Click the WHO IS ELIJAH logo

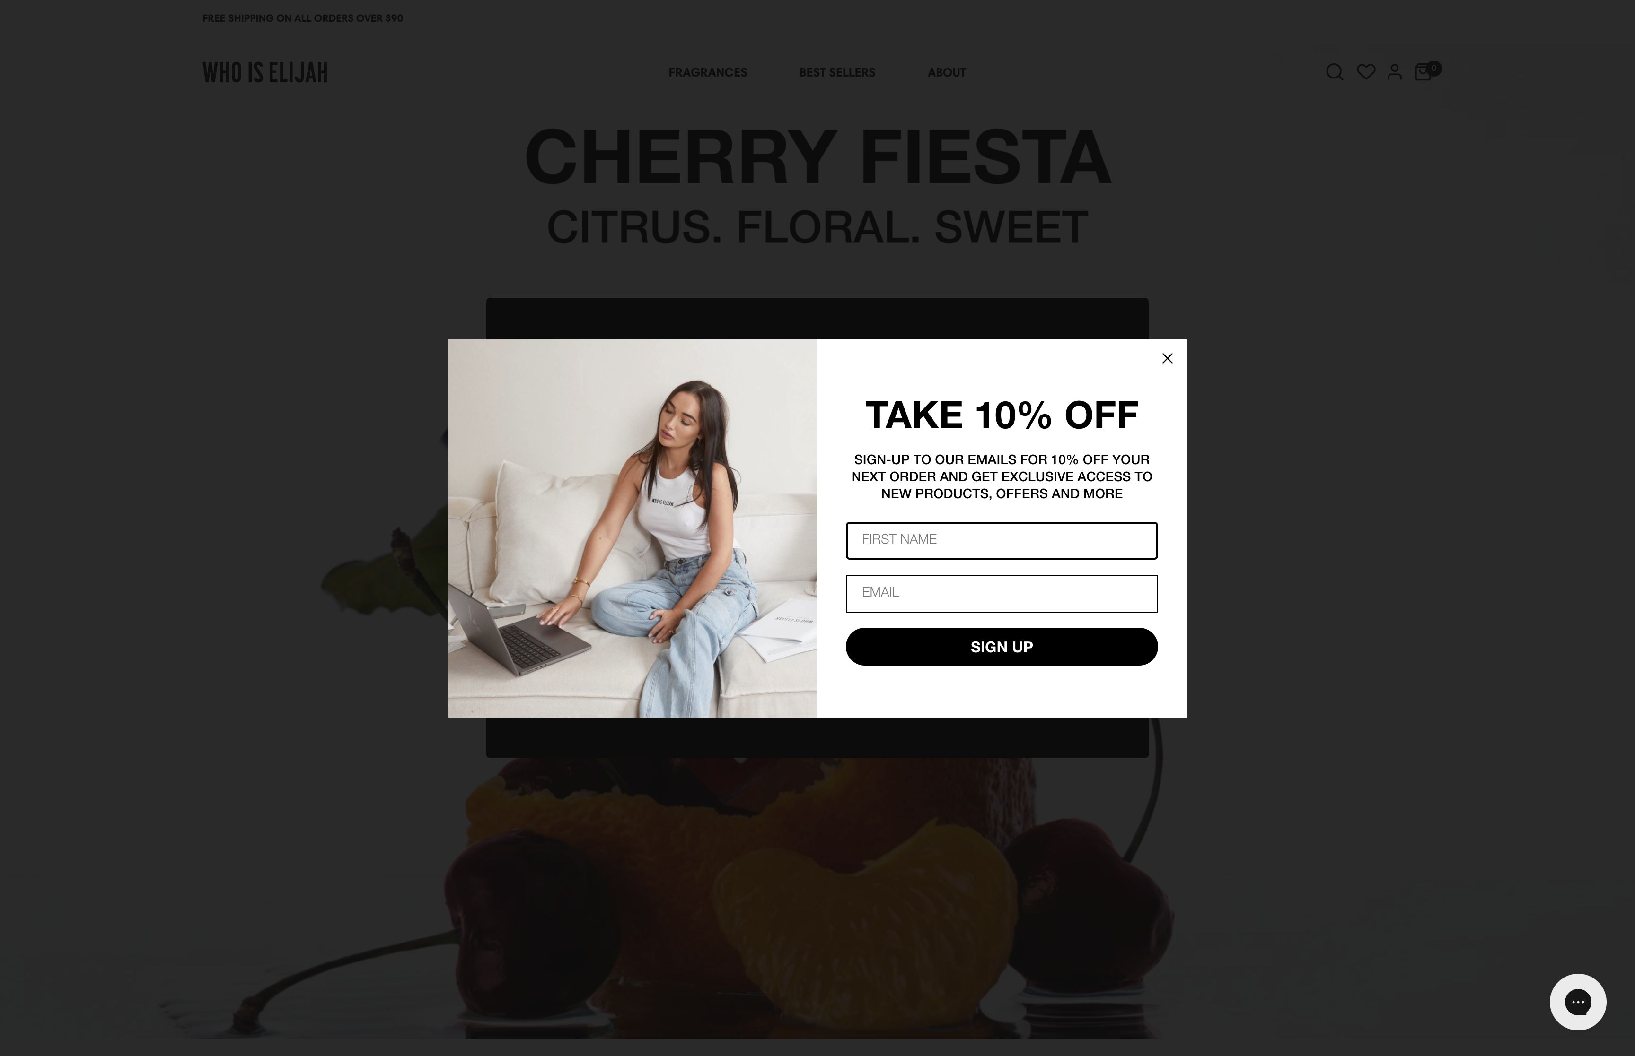(265, 73)
